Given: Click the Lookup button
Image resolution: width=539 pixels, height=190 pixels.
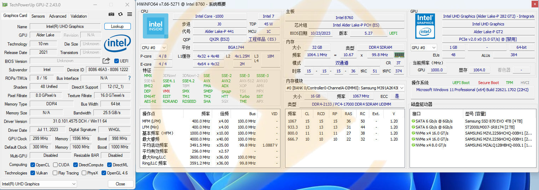Looking at the screenshot, I should pos(117,26).
